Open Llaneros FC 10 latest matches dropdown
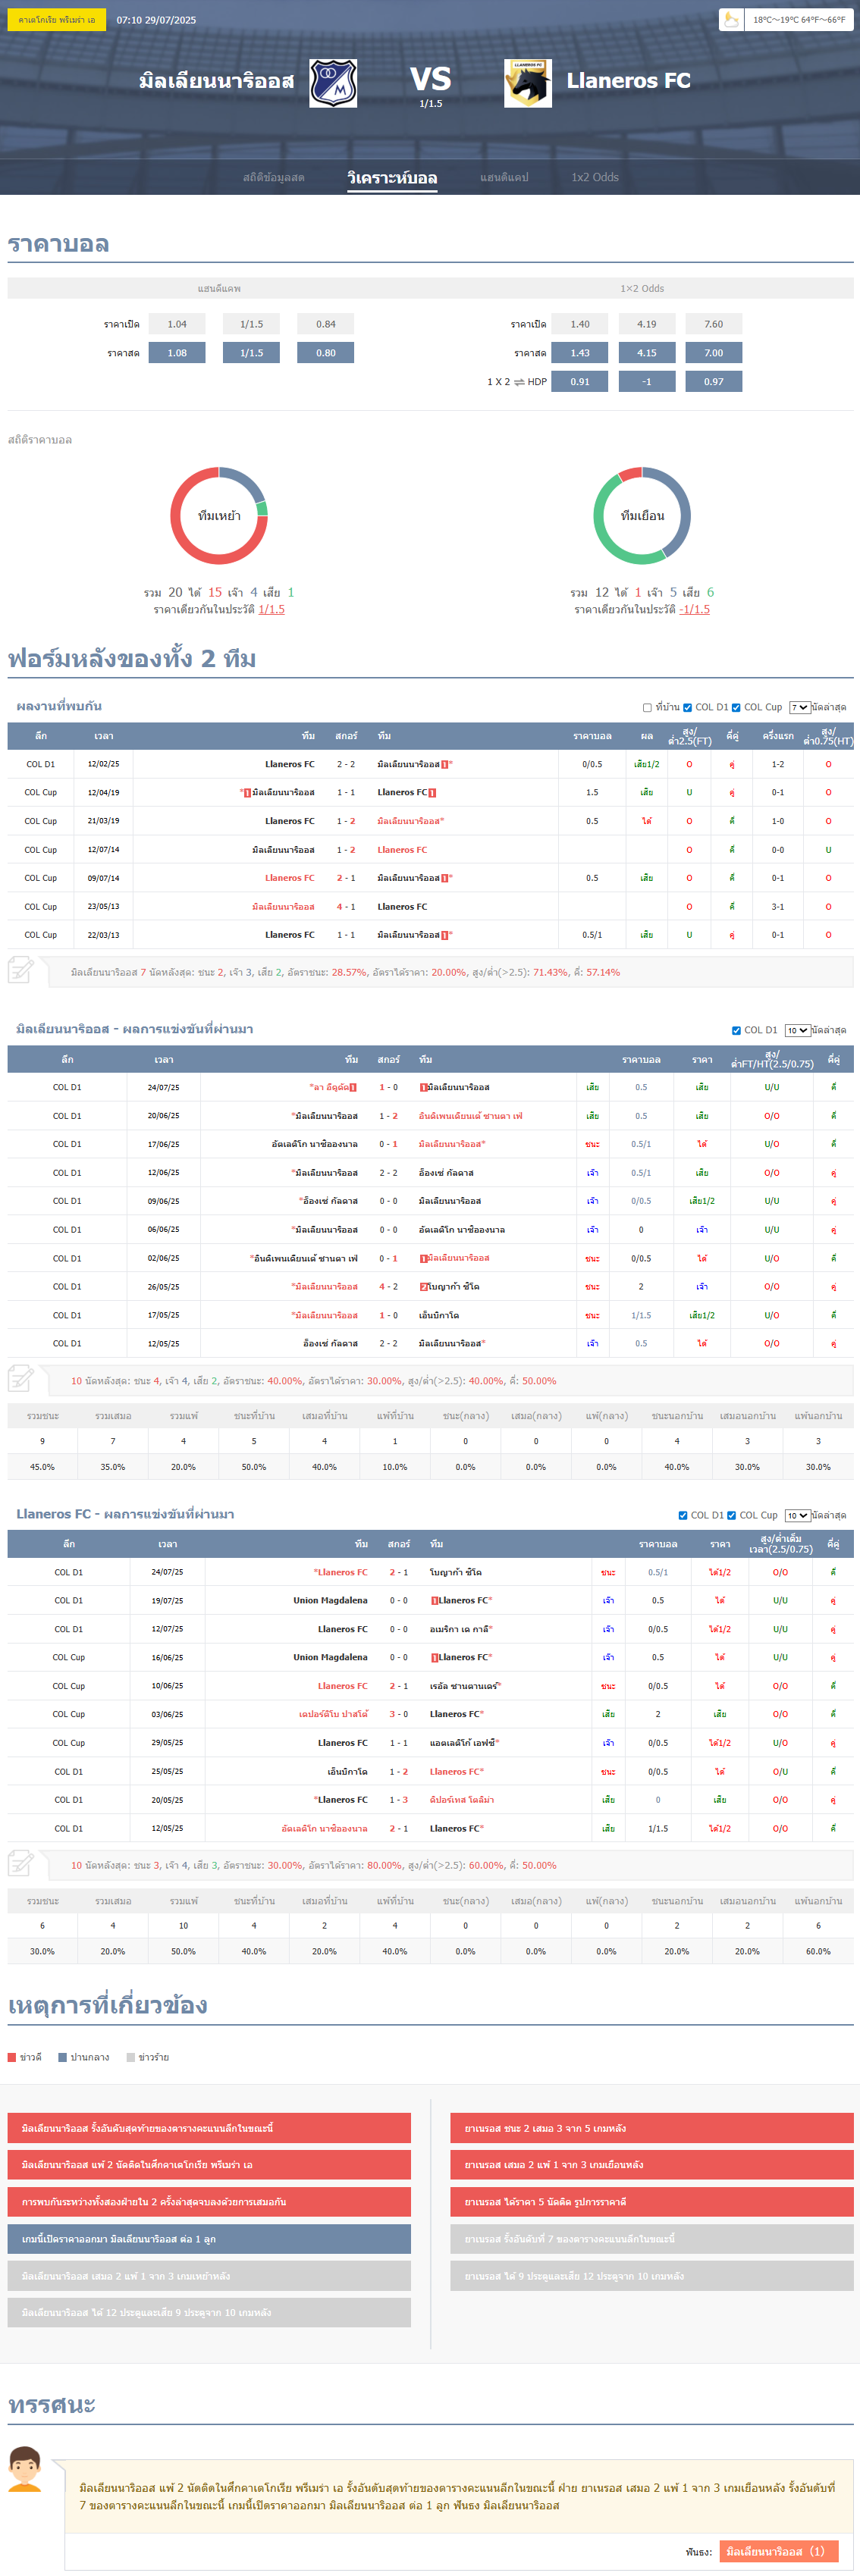 pos(797,1515)
